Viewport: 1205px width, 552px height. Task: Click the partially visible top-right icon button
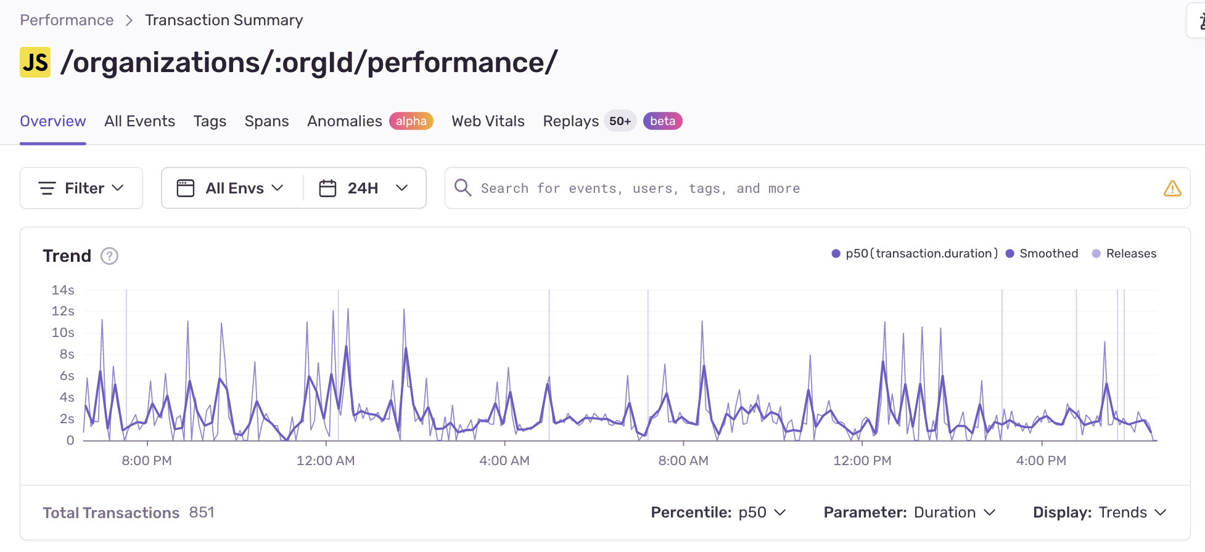(x=1196, y=21)
